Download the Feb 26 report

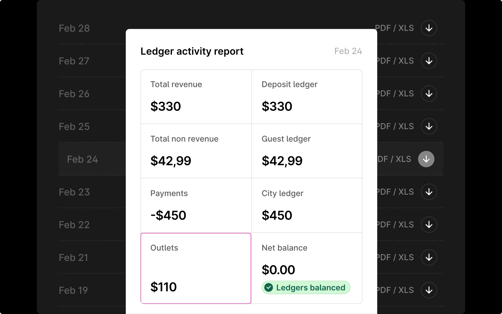[x=429, y=94]
